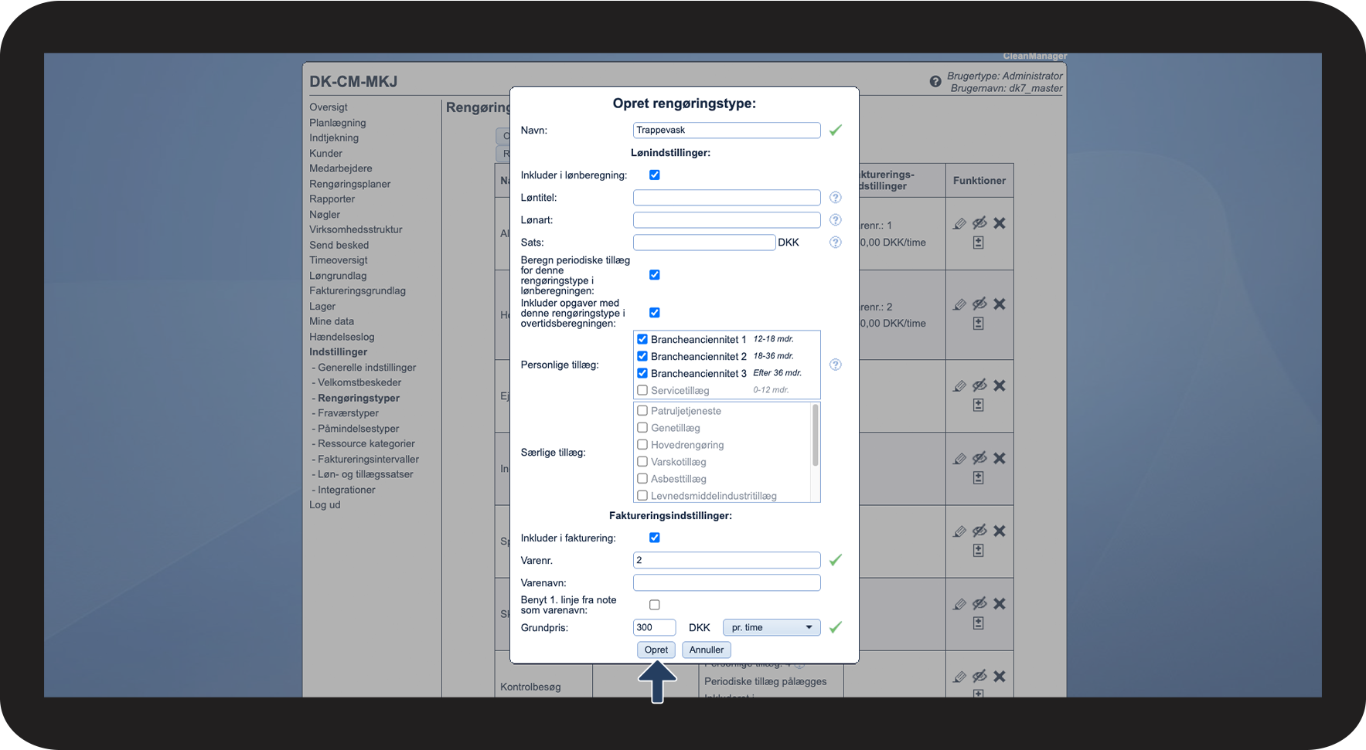The width and height of the screenshot is (1366, 750).
Task: Click the Varenavn input field
Action: pyautogui.click(x=726, y=582)
